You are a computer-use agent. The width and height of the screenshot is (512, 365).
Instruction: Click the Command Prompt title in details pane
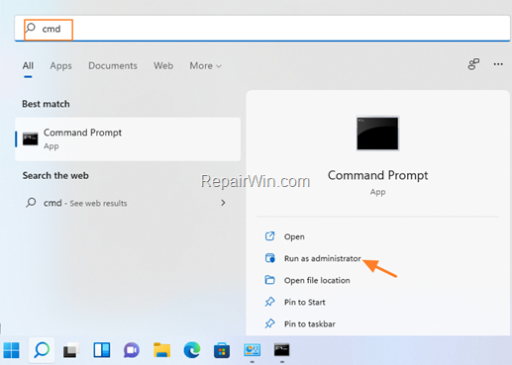pos(377,175)
